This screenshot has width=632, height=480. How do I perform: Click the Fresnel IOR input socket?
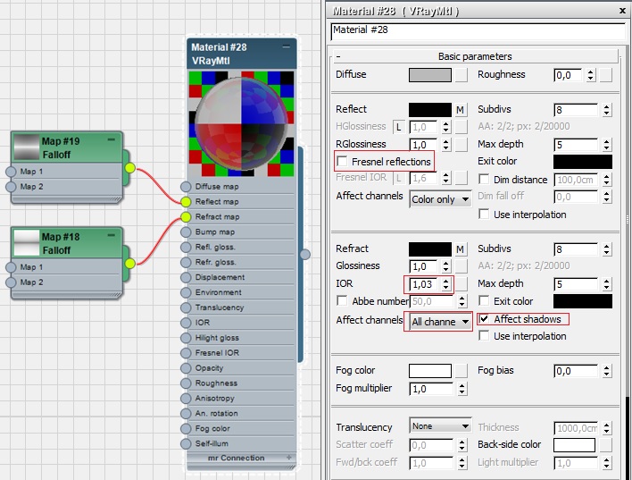[x=186, y=353]
